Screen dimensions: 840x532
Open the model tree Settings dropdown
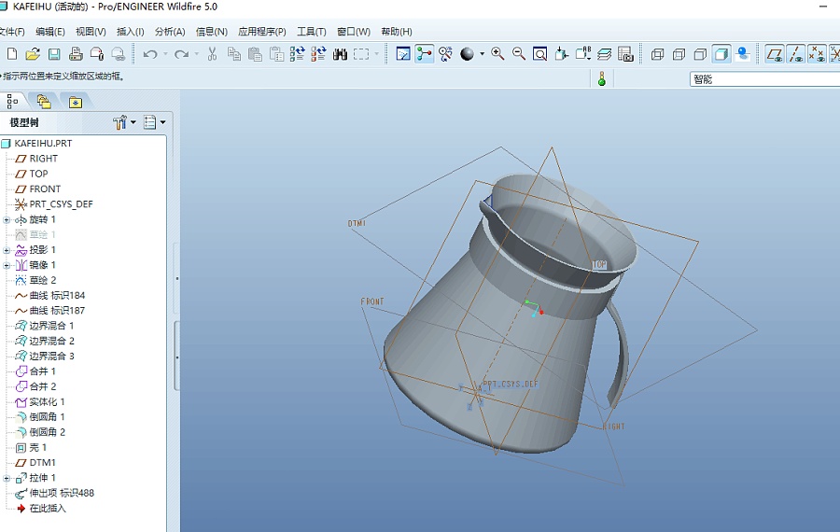point(155,122)
